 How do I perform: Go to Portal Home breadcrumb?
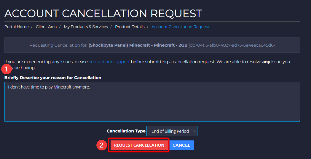coord(17,27)
